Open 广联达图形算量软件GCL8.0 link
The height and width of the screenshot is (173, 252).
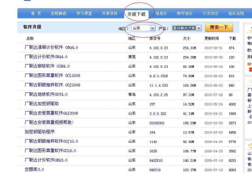click(50, 151)
